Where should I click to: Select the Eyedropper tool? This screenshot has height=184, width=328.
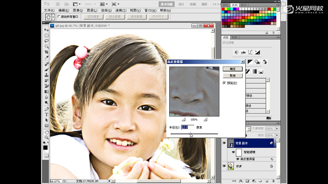pos(47,58)
